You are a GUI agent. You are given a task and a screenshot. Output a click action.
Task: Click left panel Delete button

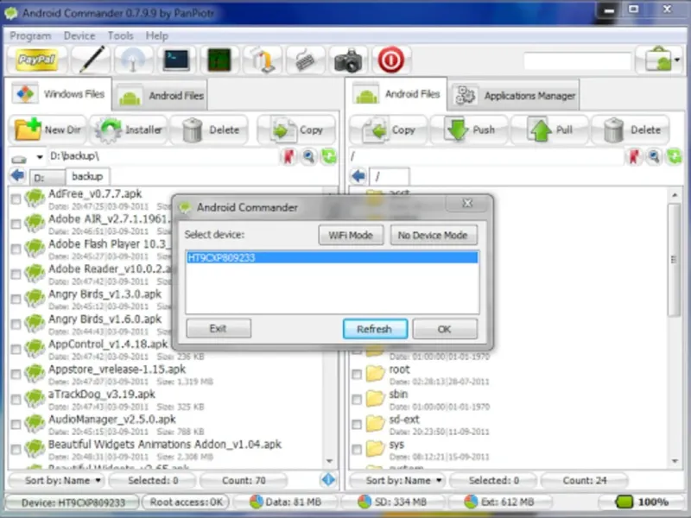pos(210,130)
